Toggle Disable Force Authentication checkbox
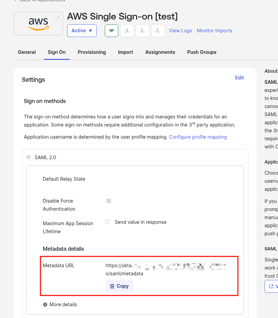Screen dimensions: 278x318 coord(109,201)
